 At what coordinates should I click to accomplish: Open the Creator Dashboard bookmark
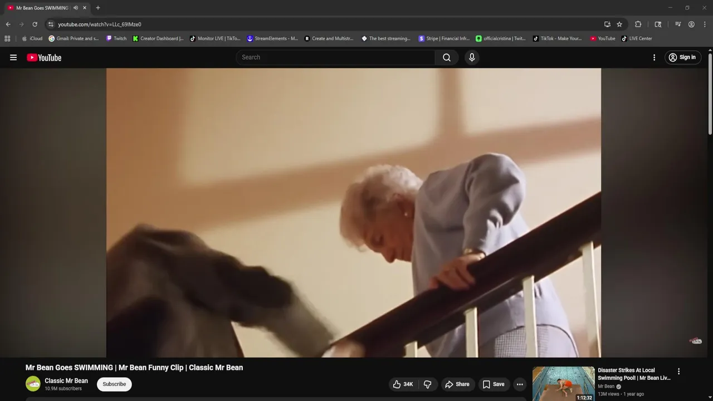pyautogui.click(x=158, y=38)
